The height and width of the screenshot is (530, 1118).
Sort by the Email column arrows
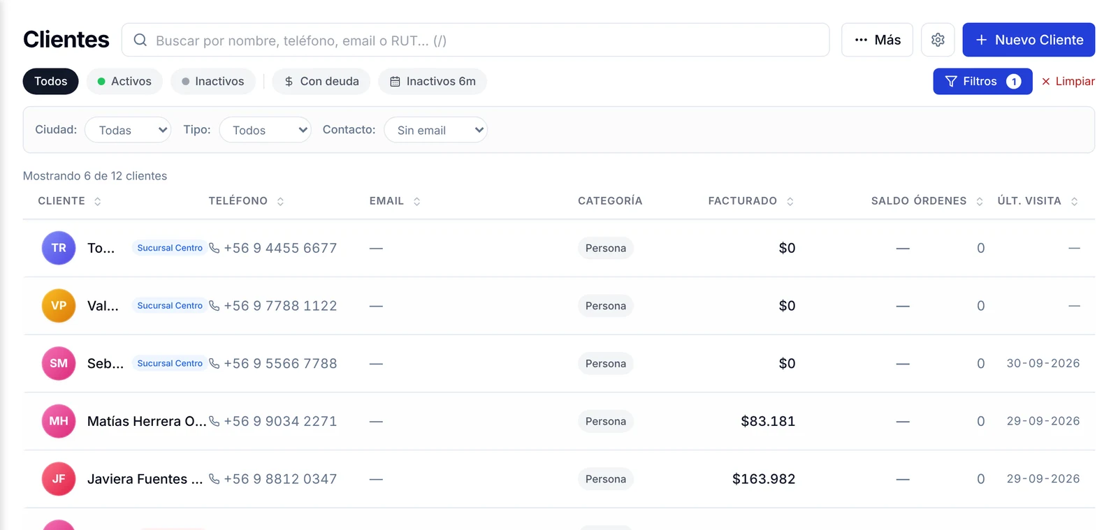tap(417, 201)
